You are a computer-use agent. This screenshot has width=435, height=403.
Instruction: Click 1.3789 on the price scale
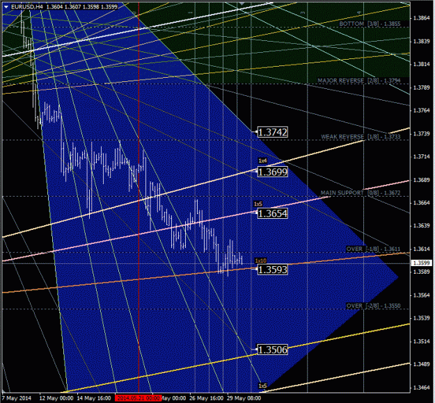point(421,88)
